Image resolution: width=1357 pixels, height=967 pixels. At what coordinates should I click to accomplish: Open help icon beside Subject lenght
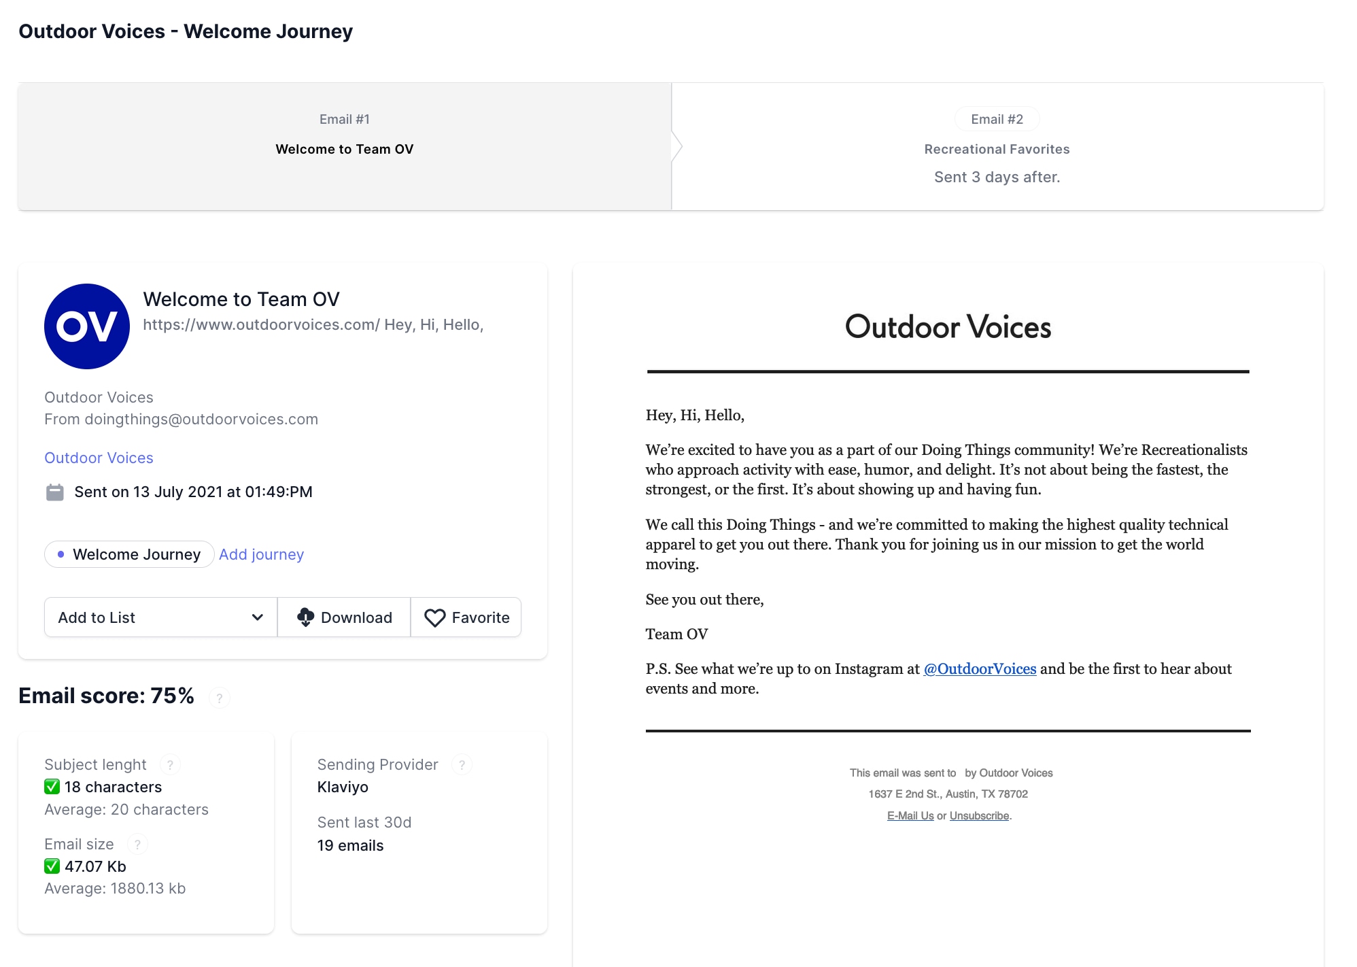[170, 765]
